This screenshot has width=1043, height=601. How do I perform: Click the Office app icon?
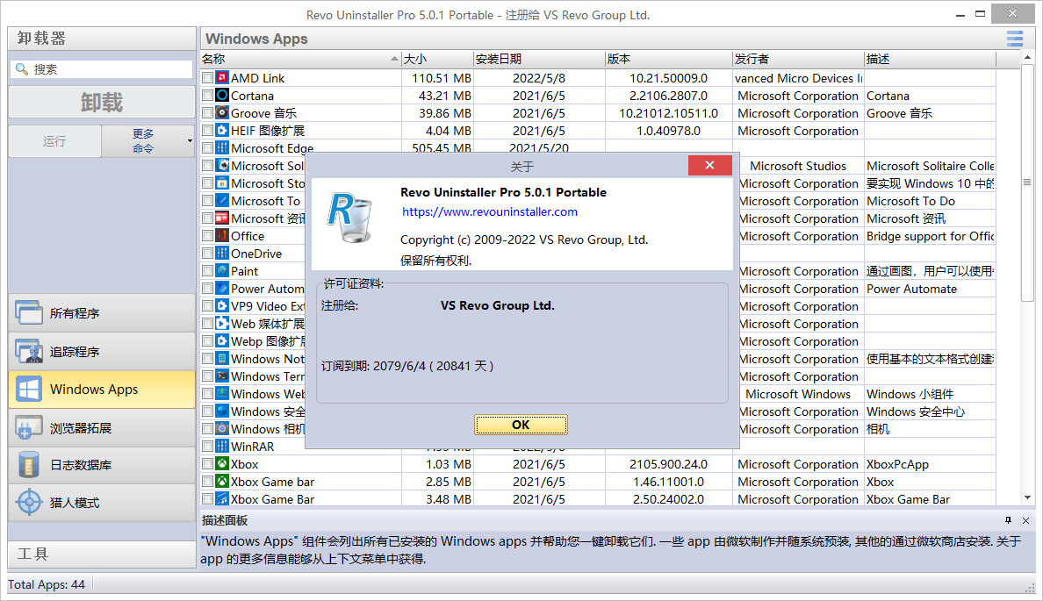(222, 236)
